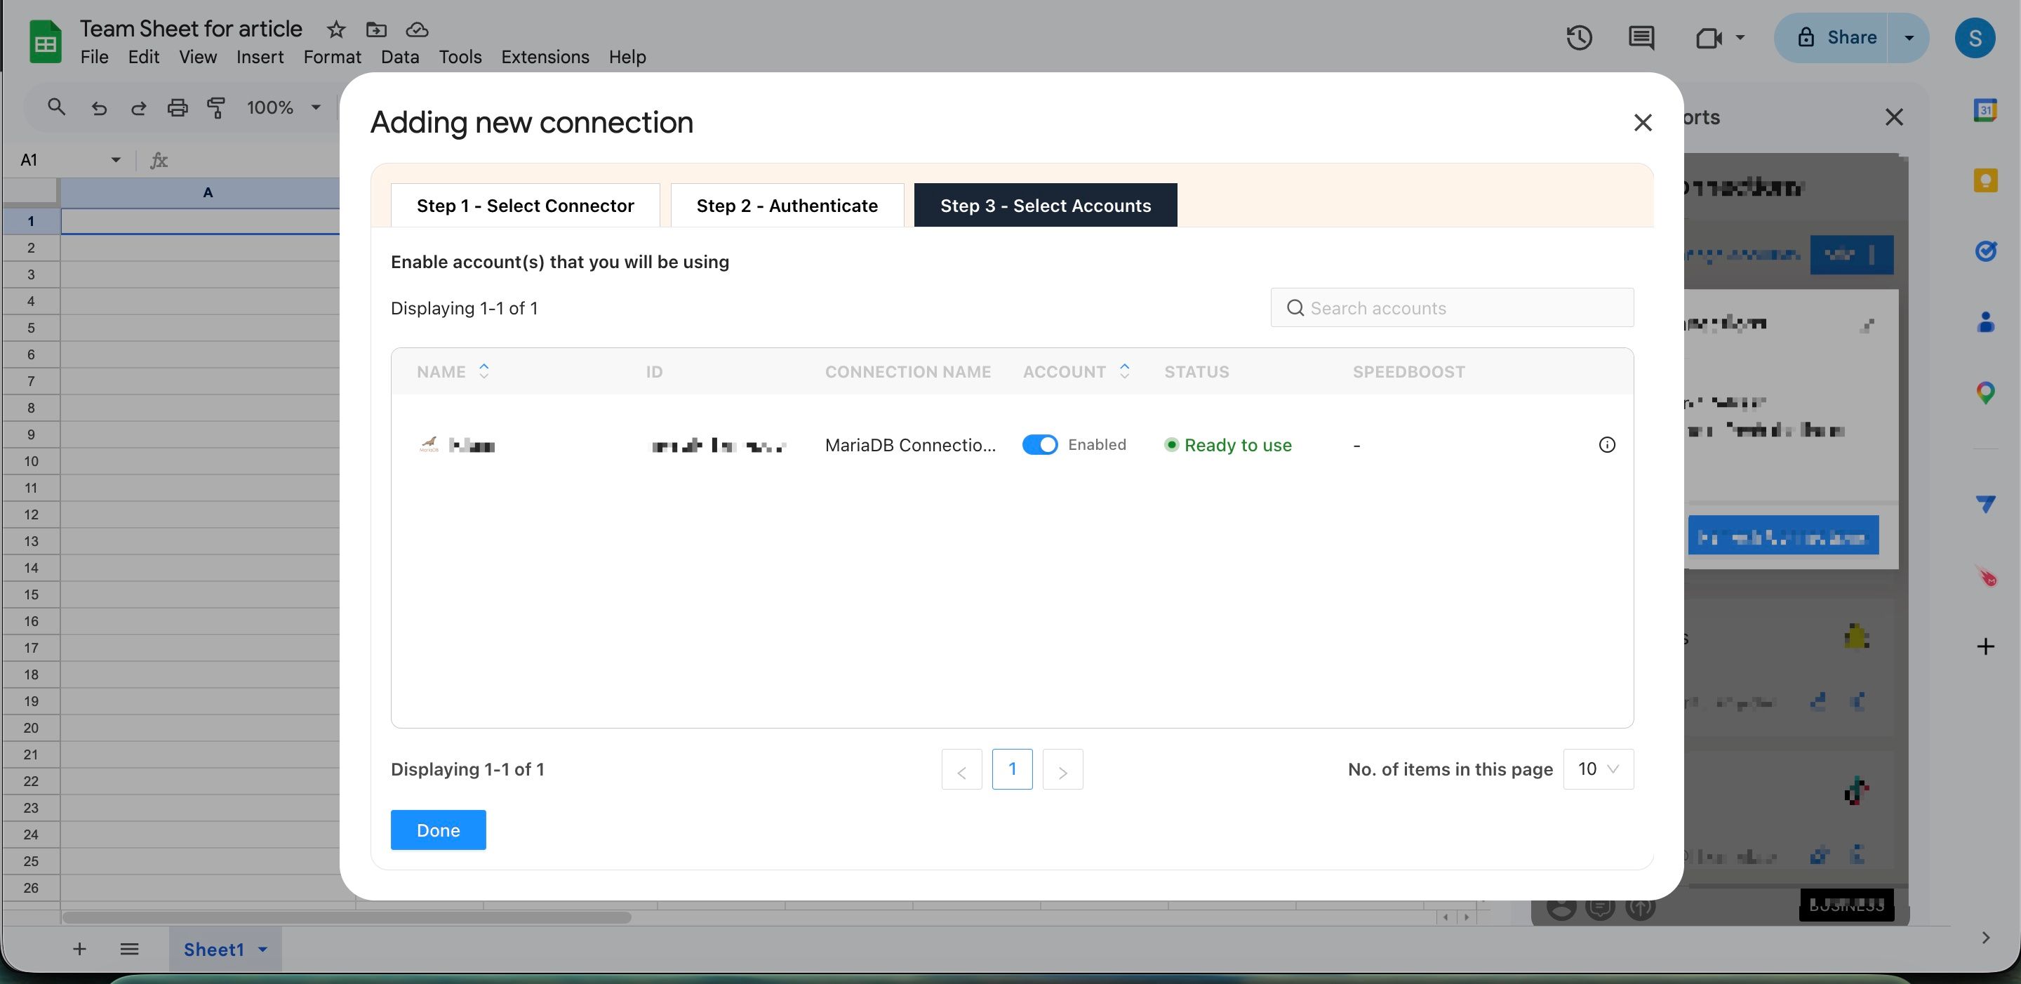Open the Extensions menu

click(x=545, y=58)
